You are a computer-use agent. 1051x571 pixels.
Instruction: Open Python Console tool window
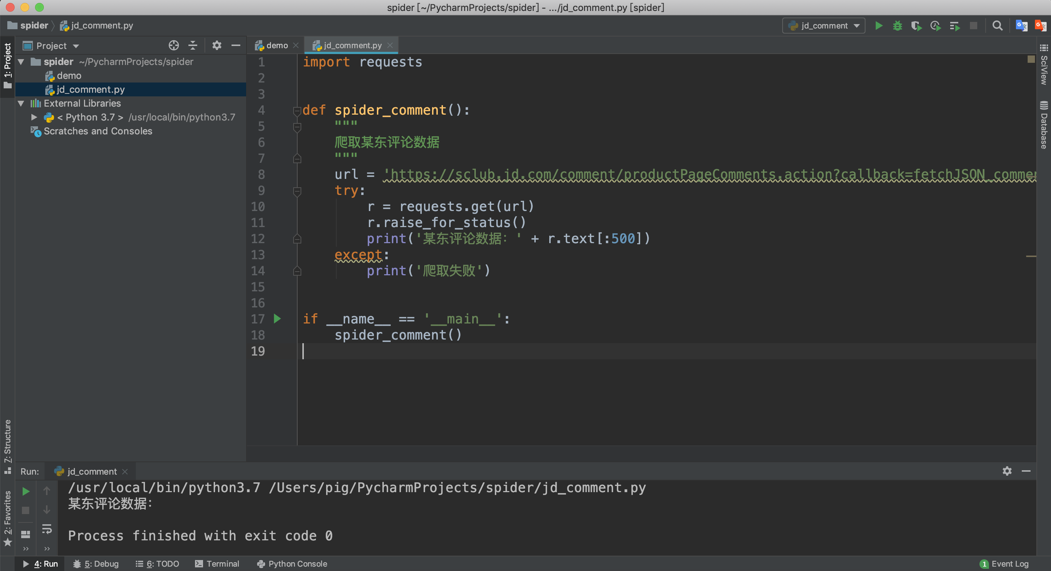[292, 564]
